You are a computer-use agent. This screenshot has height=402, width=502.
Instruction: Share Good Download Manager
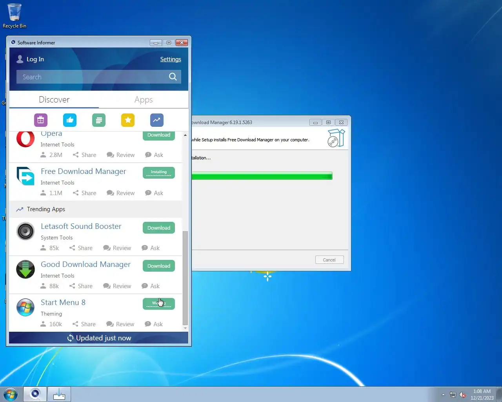[81, 286]
